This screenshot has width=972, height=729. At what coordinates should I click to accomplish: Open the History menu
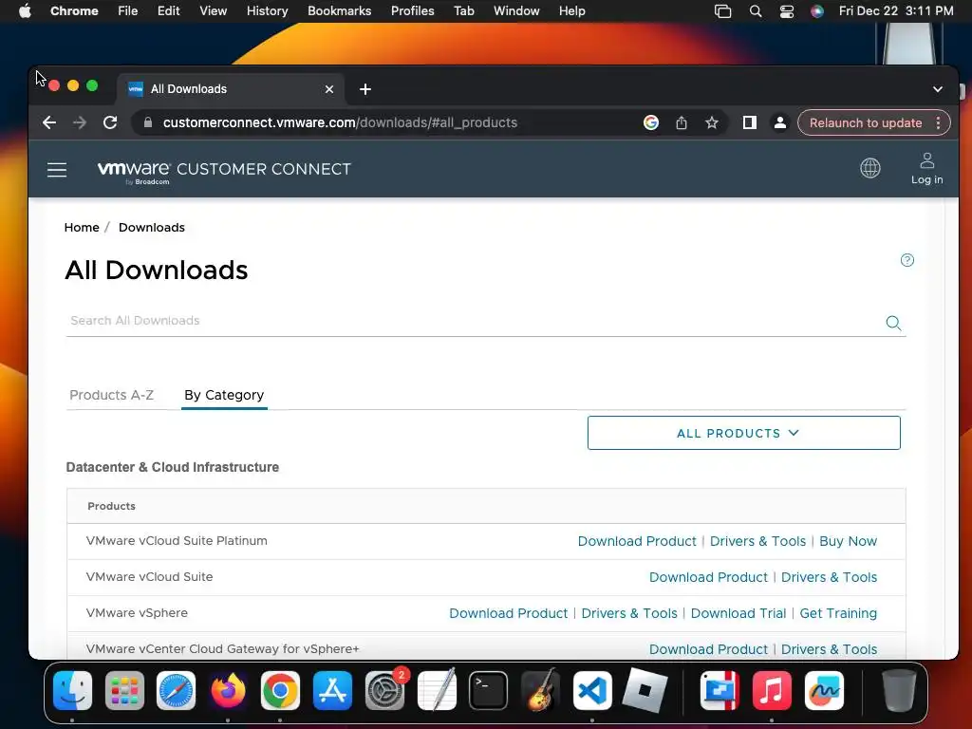[x=267, y=11]
